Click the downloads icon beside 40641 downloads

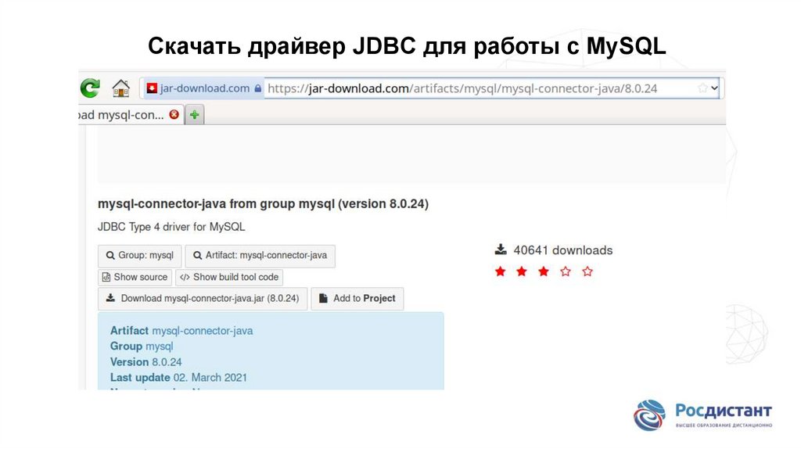(x=501, y=250)
